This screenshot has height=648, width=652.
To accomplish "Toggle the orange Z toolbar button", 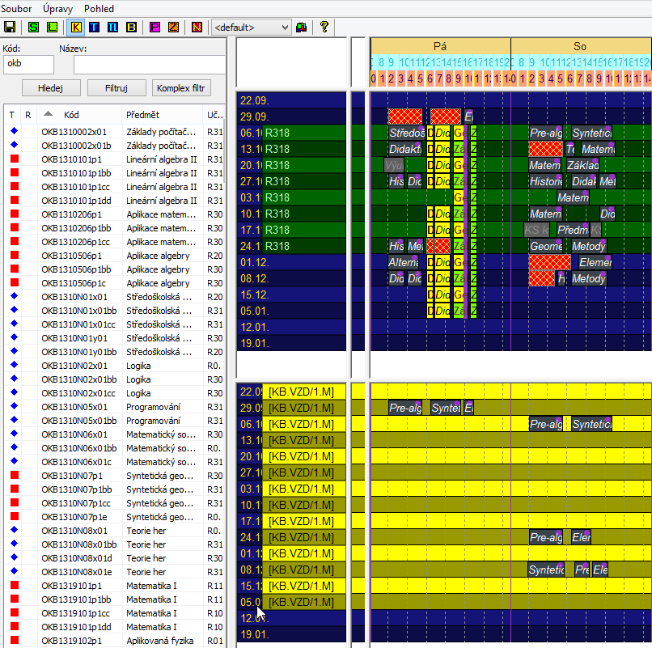I will pos(173,28).
